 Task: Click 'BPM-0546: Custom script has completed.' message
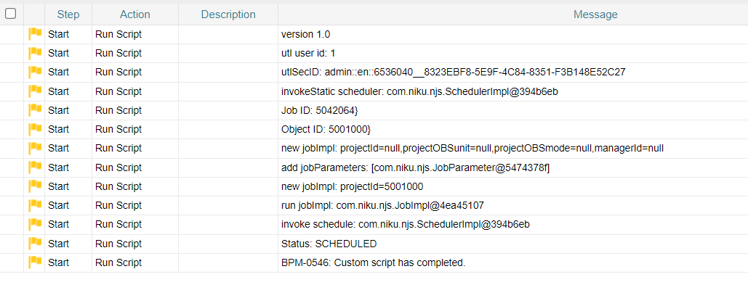[373, 262]
